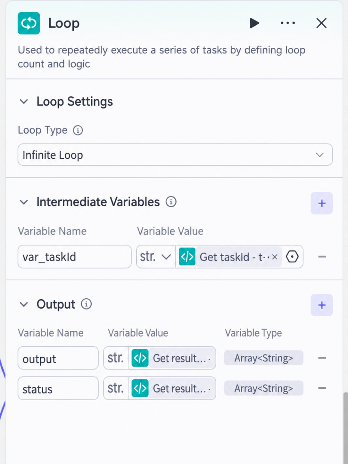
Task: Add a new output variable
Action: (322, 305)
